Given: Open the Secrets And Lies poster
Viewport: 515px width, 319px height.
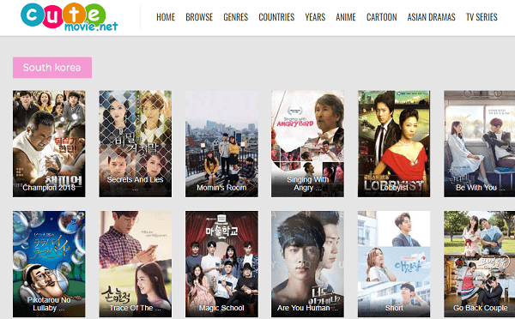Looking at the screenshot, I should [x=136, y=144].
